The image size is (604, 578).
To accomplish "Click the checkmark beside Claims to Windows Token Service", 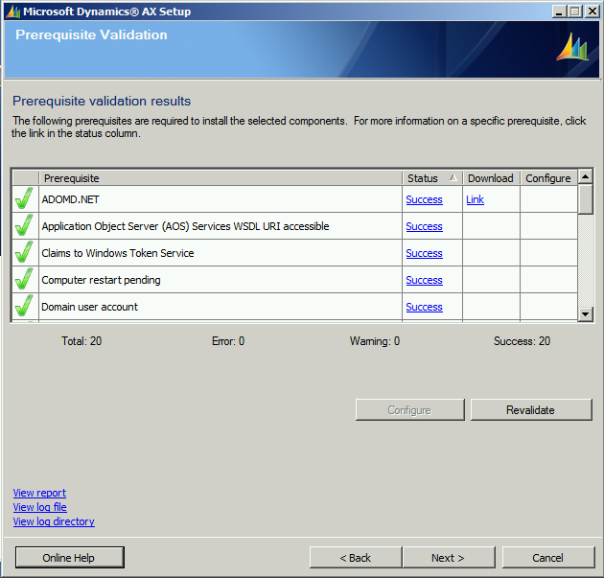I will [24, 253].
